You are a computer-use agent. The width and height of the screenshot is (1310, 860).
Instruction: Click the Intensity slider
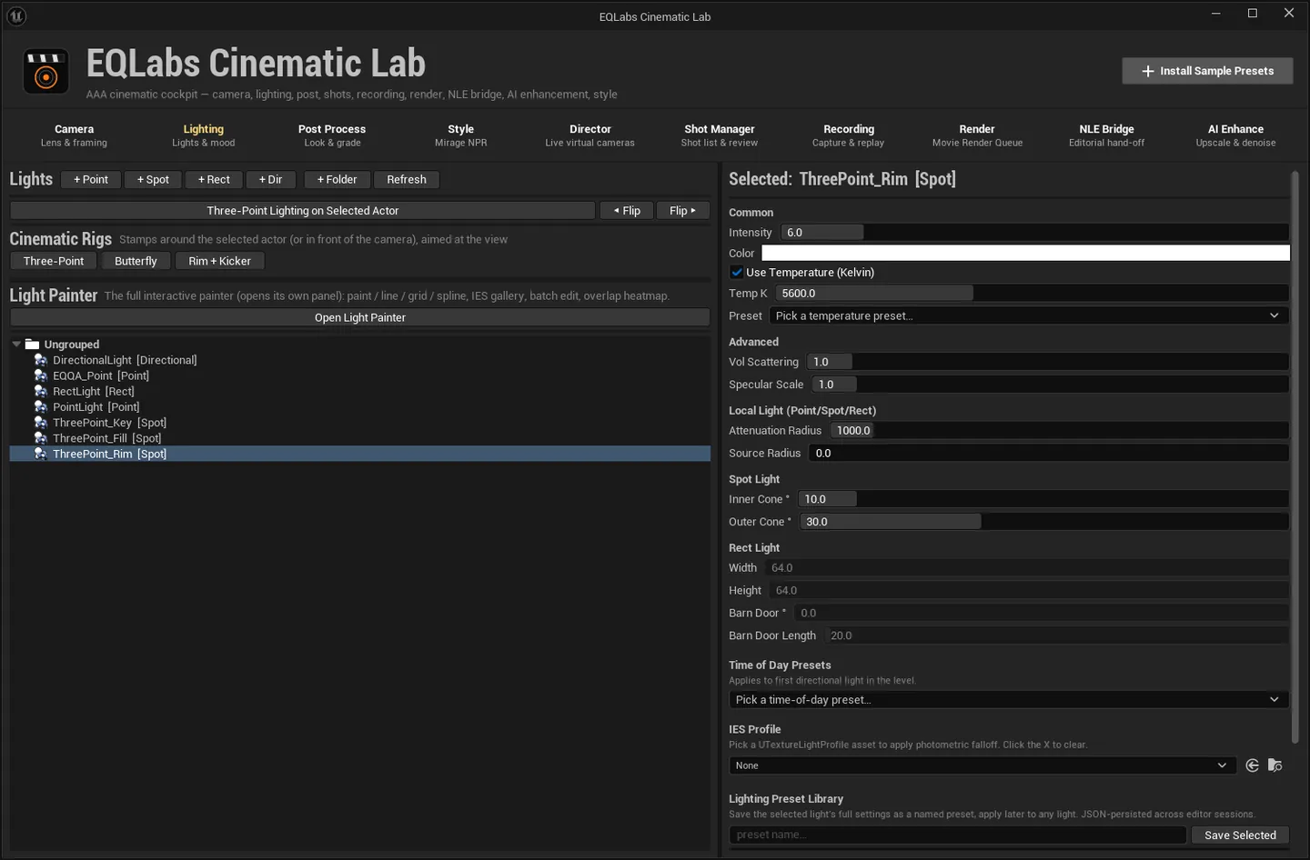click(x=1034, y=233)
